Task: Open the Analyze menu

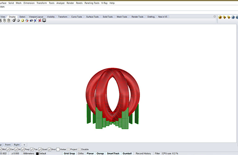Action: (x=60, y=3)
